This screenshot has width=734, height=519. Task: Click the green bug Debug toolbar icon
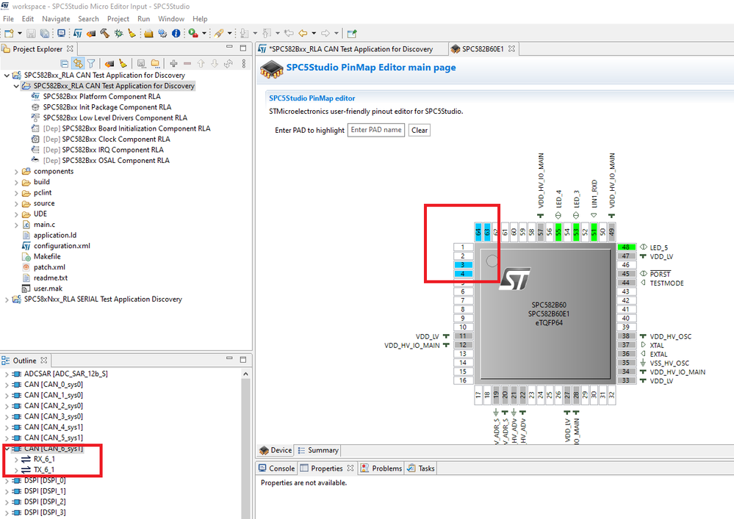(118, 33)
